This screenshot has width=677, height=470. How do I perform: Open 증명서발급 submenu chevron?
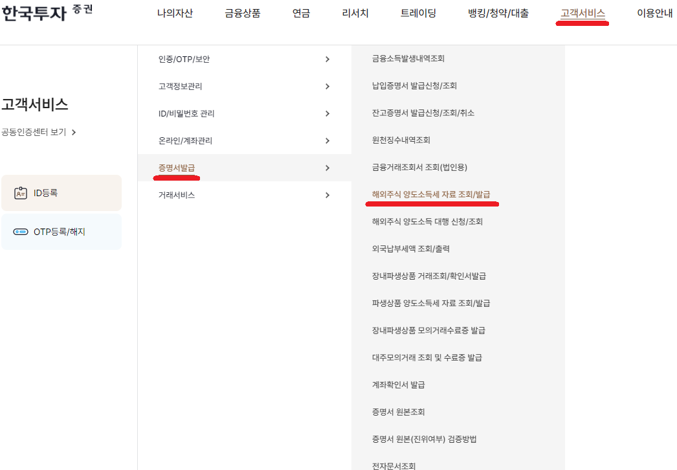point(328,167)
